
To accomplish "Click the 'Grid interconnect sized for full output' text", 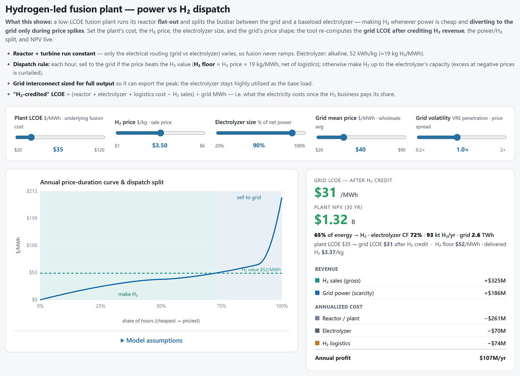I will tap(64, 84).
